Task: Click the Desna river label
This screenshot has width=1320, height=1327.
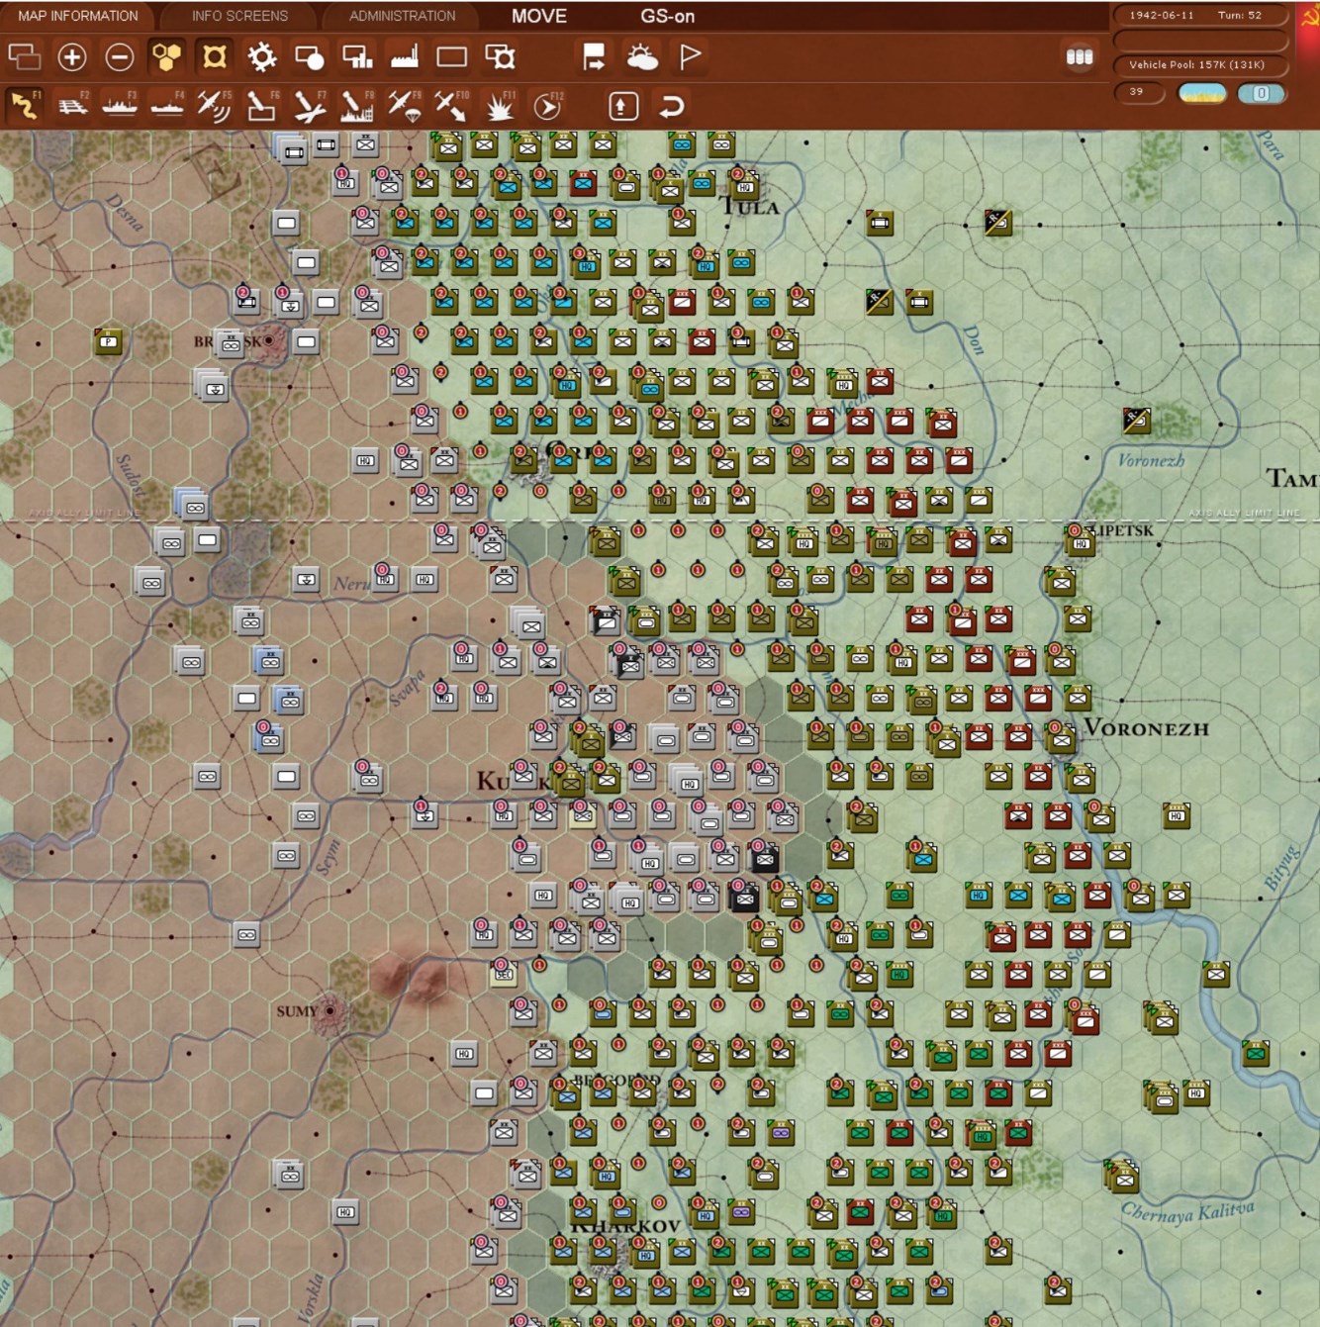Action: pos(127,212)
